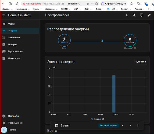Open browser extensions puzzle icon

coord(132,4)
